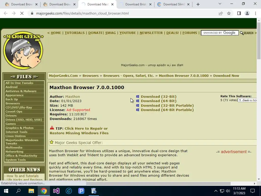Click the Google enhanced search field
The height and width of the screenshot is (196, 261).
tap(220, 33)
